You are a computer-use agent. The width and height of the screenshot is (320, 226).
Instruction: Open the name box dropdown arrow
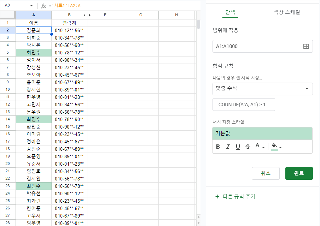(x=31, y=6)
